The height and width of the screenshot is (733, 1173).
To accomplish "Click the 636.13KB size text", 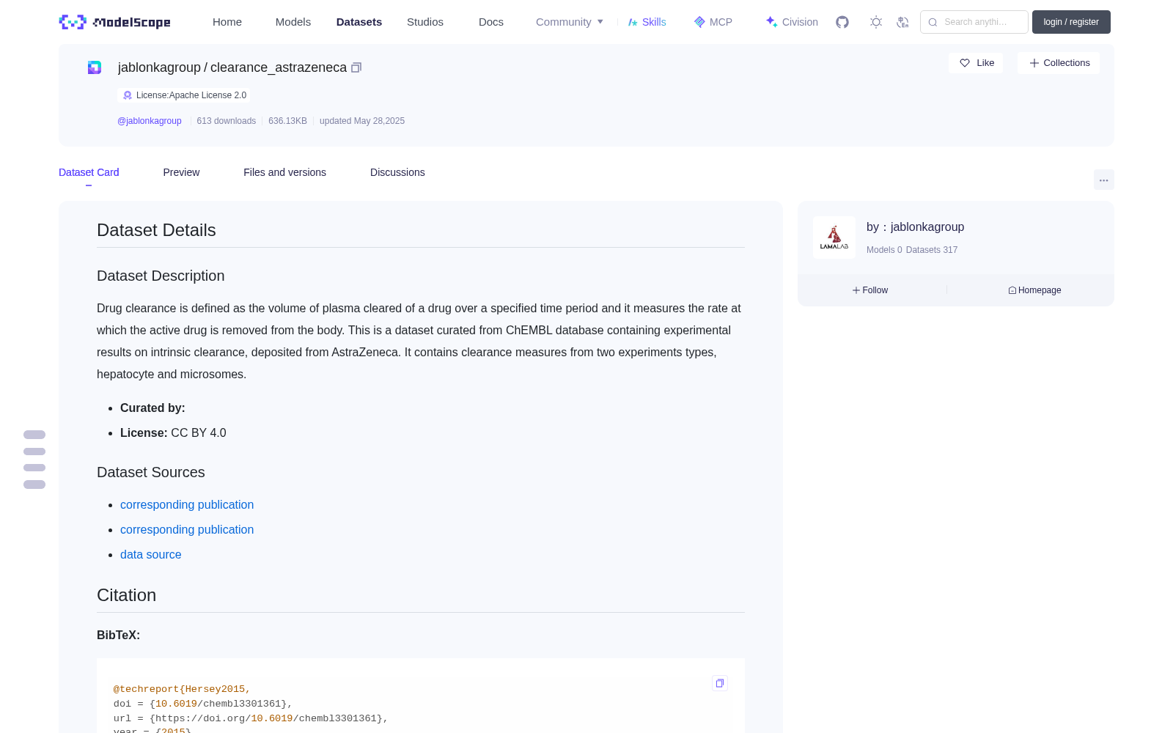I will [x=287, y=121].
